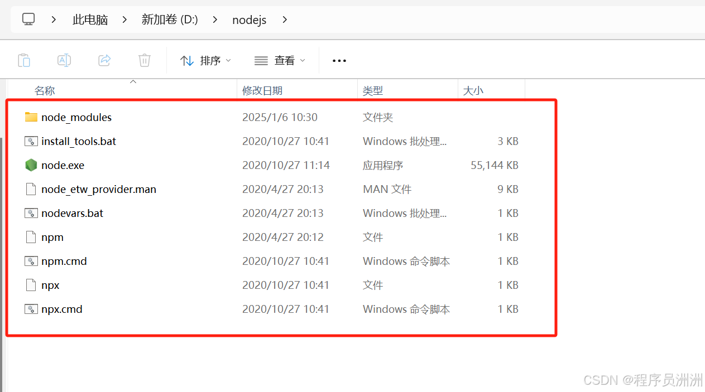Select the plain npm file icon
705x392 pixels.
point(31,237)
